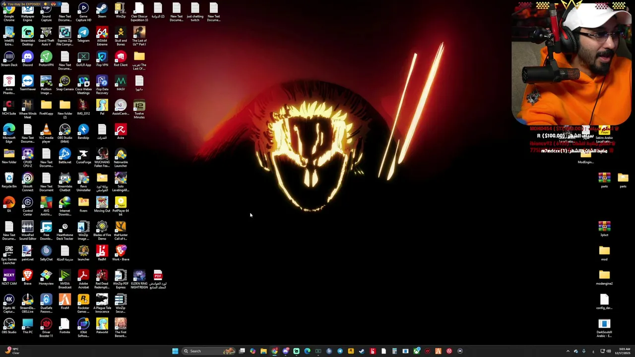This screenshot has height=357, width=635.
Task: Open File Explorer from the taskbar
Action: click(x=263, y=351)
